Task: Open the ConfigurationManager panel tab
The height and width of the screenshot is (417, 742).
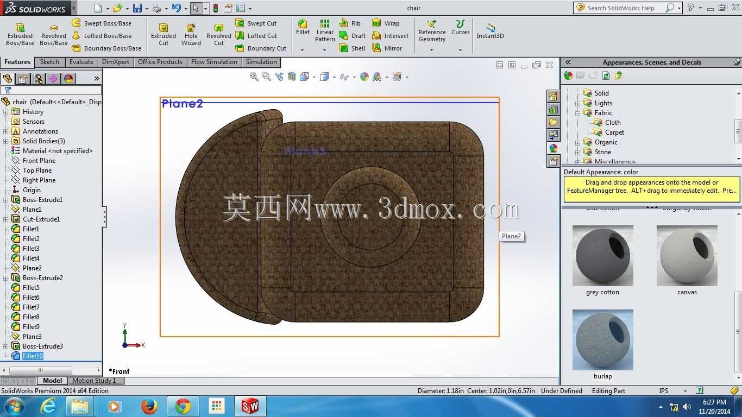Action: (38, 79)
